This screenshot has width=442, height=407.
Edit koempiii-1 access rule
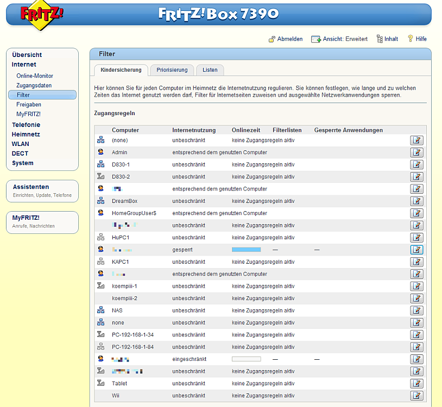coord(416,286)
